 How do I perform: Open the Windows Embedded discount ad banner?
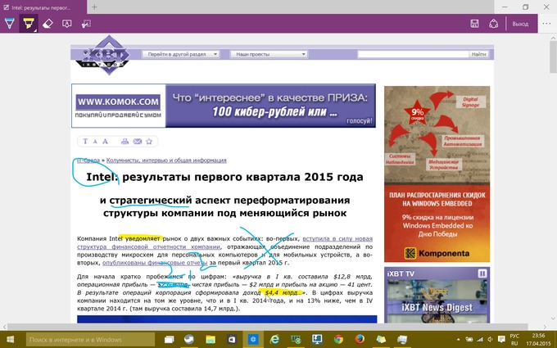[437, 174]
